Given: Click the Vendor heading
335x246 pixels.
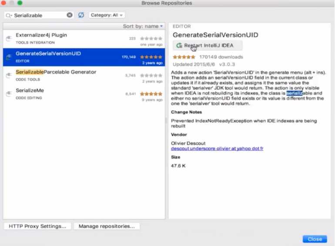Looking at the screenshot, I should pyautogui.click(x=179, y=135).
